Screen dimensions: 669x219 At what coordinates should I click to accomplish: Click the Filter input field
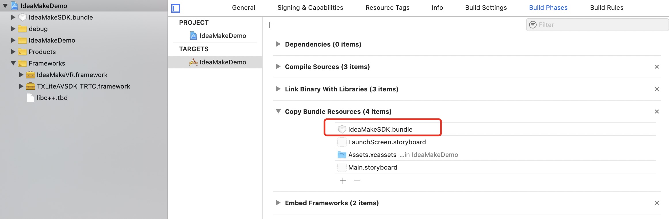tap(599, 25)
